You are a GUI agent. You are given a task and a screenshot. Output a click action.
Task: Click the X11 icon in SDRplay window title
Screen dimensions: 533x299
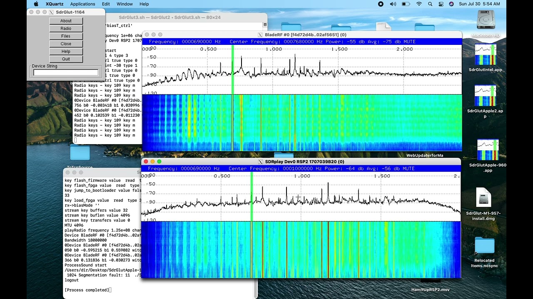261,162
